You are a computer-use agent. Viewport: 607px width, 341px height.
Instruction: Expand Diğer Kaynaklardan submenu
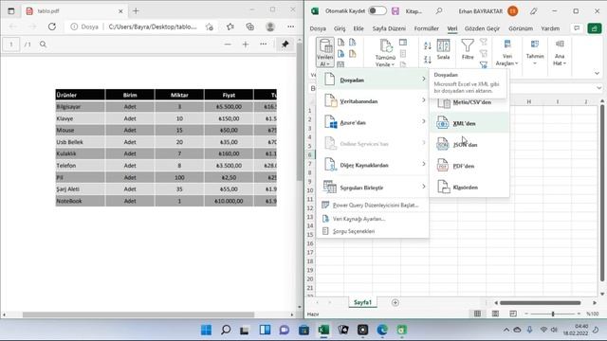tap(373, 165)
